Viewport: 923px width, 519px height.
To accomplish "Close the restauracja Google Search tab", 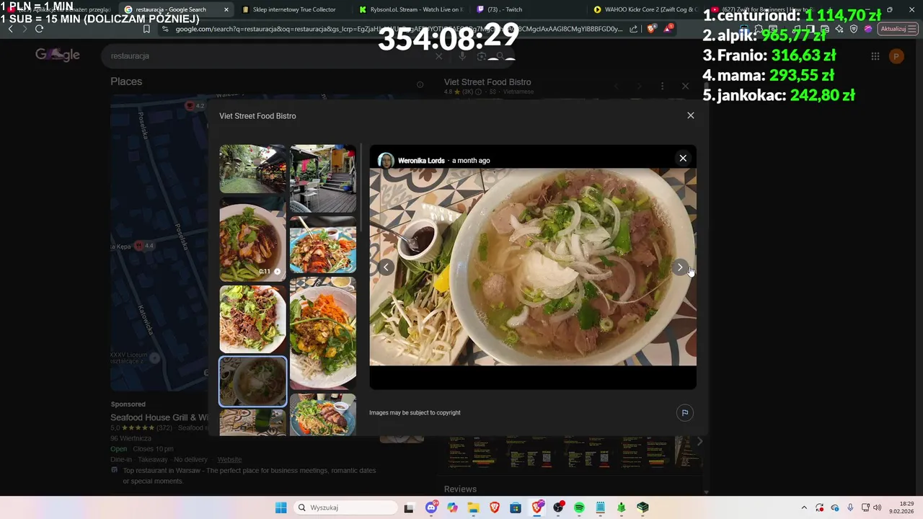I will 226,9.
